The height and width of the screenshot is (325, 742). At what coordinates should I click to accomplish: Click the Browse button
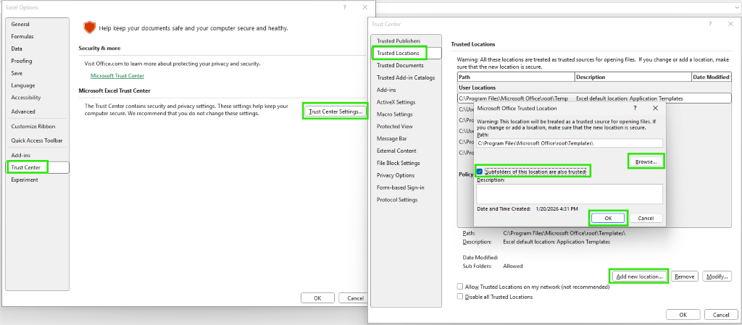point(646,161)
